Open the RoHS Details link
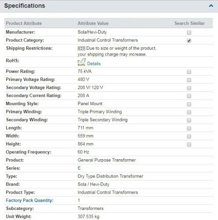This screenshot has height=220, width=218. click(94, 64)
